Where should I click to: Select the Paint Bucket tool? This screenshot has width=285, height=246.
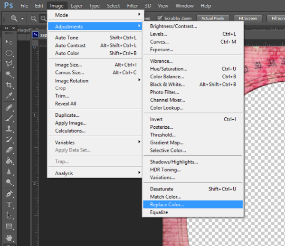[9, 161]
